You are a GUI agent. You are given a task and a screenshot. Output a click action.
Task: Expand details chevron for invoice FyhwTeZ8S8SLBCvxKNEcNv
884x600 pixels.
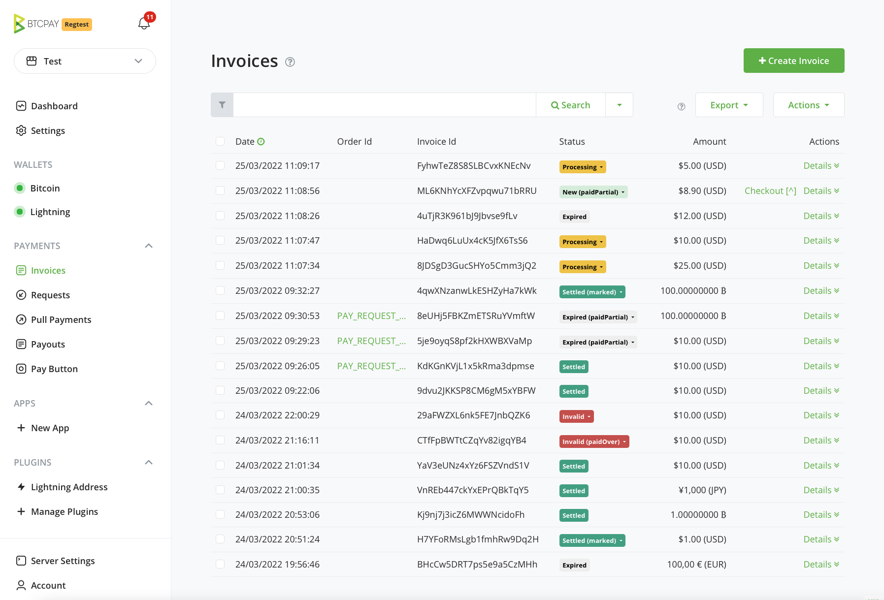pyautogui.click(x=837, y=166)
